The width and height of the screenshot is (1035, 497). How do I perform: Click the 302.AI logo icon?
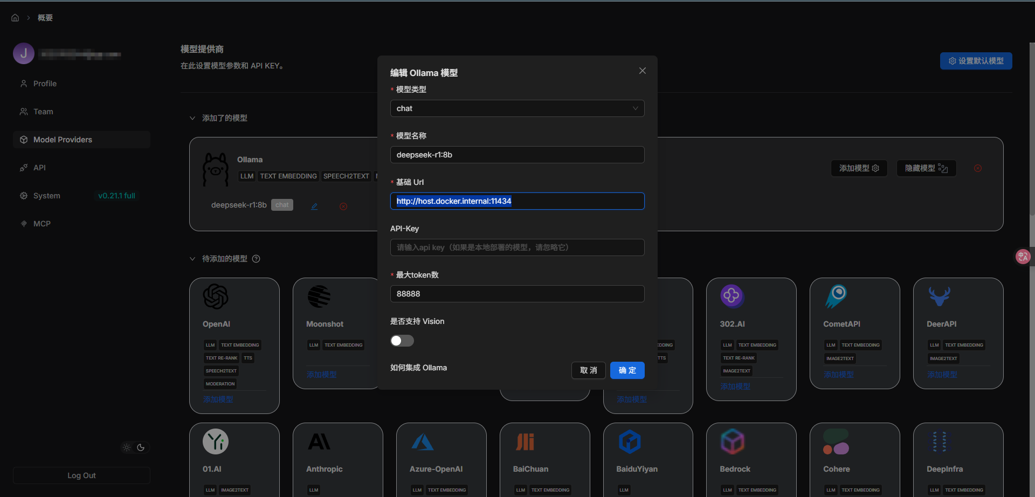(732, 295)
